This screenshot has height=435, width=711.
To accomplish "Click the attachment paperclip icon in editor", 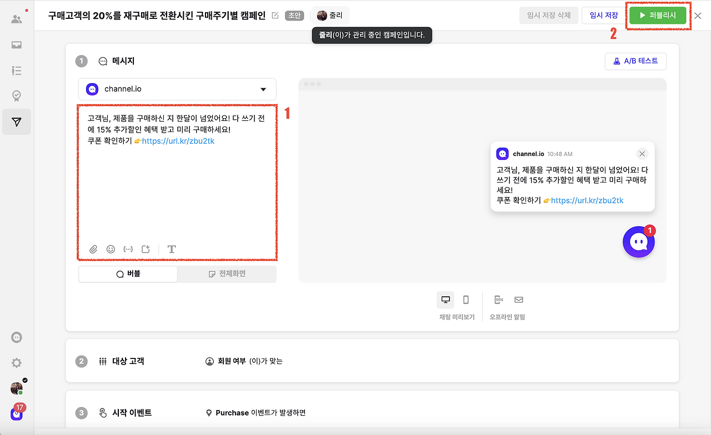I will 93,249.
